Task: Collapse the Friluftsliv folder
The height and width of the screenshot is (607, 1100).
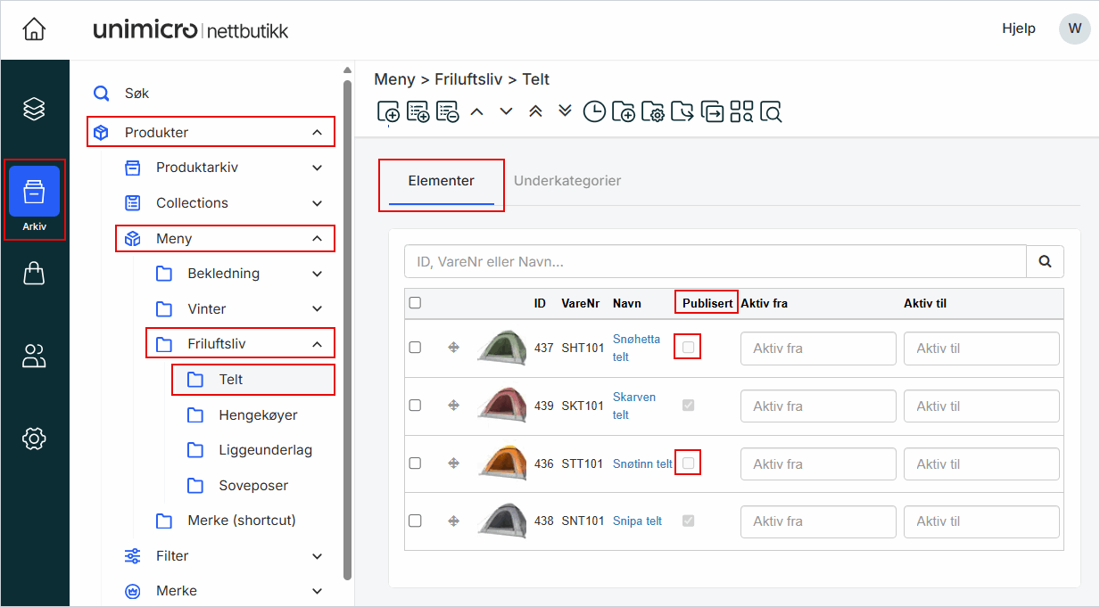Action: pyautogui.click(x=317, y=344)
